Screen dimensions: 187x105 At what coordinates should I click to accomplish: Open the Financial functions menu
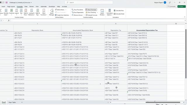click(11, 12)
